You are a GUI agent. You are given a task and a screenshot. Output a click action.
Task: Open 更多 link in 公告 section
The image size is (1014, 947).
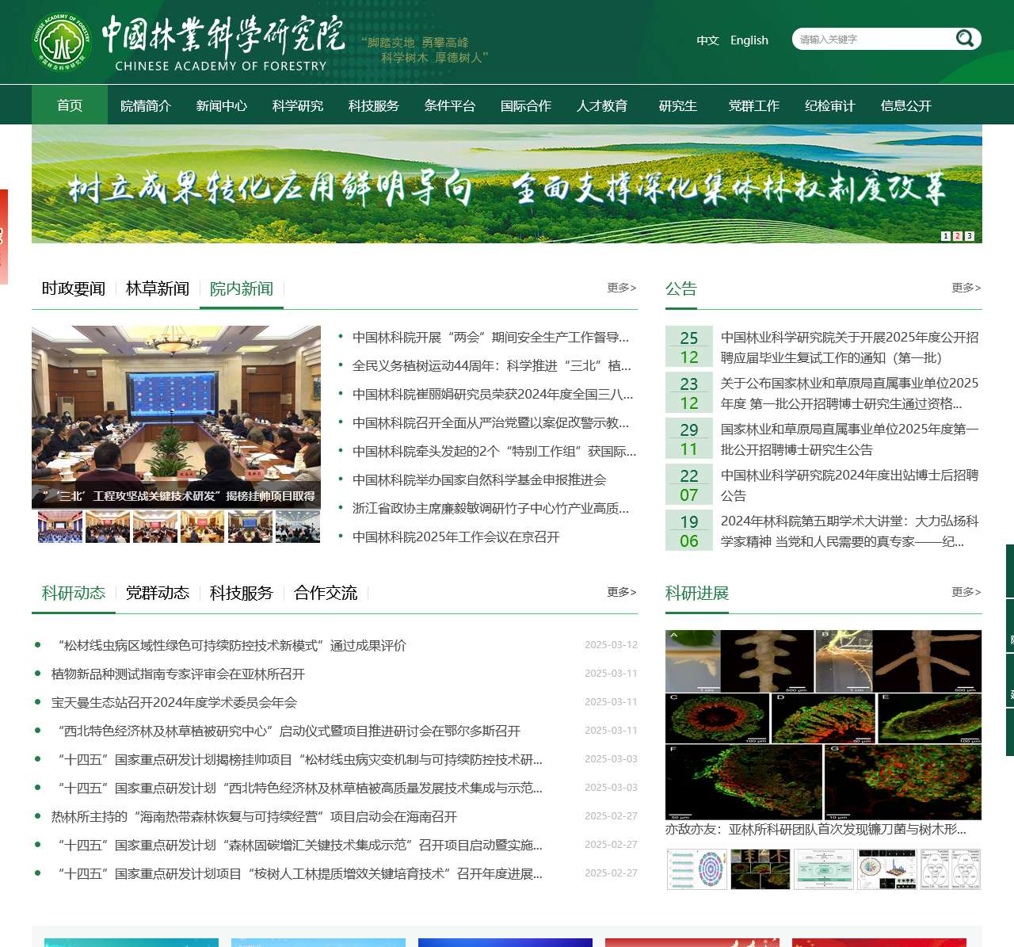pyautogui.click(x=966, y=288)
